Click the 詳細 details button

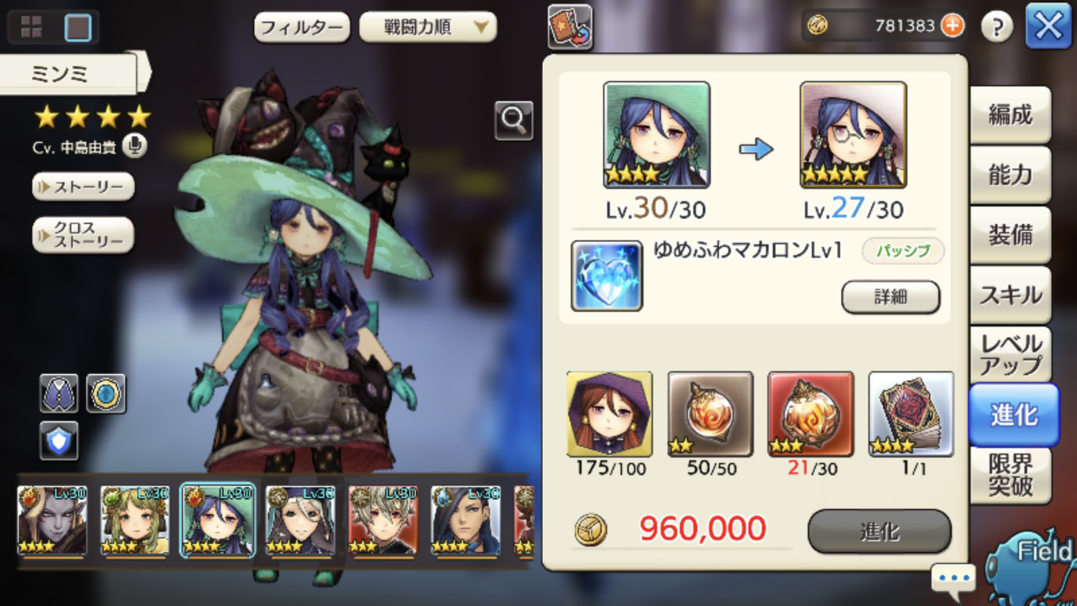[x=890, y=297]
